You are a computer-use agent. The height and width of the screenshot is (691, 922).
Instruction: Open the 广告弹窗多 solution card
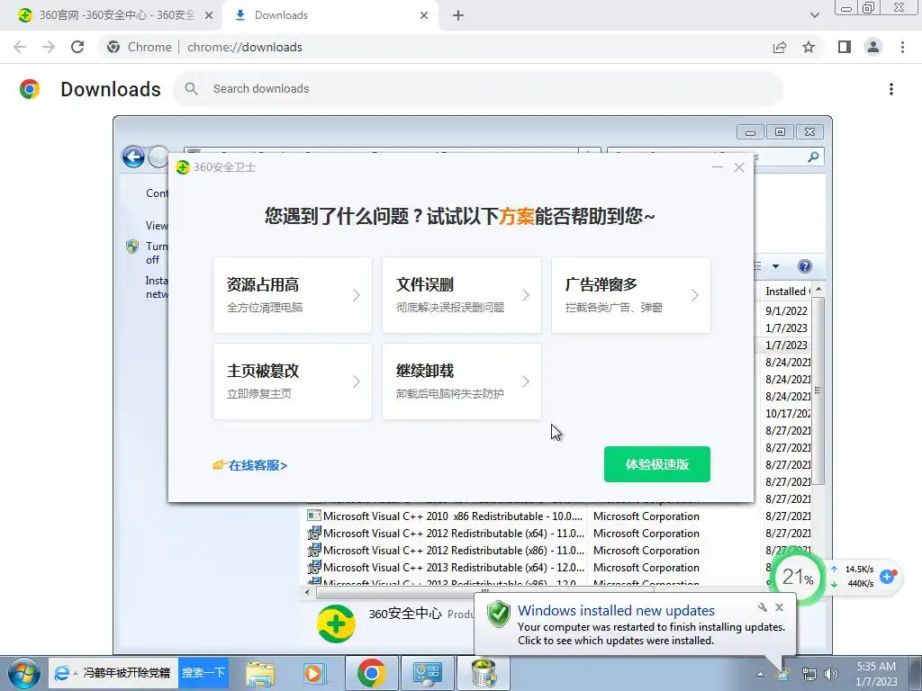(631, 295)
